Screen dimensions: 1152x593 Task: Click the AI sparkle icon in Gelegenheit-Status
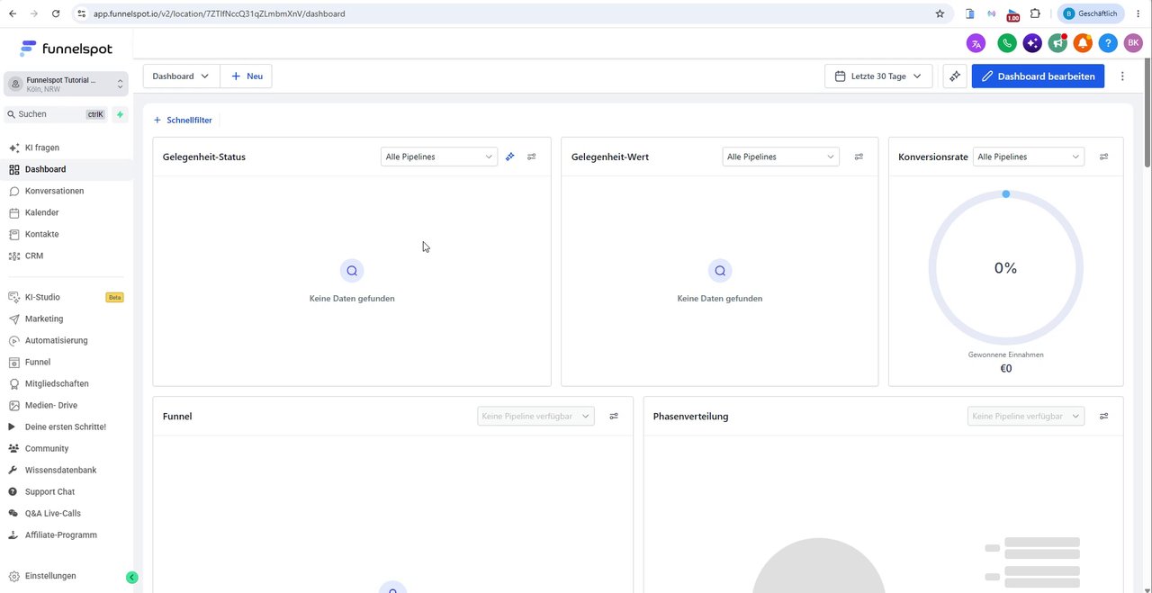509,157
